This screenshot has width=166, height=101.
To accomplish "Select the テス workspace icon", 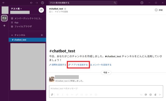I will tap(4, 18).
